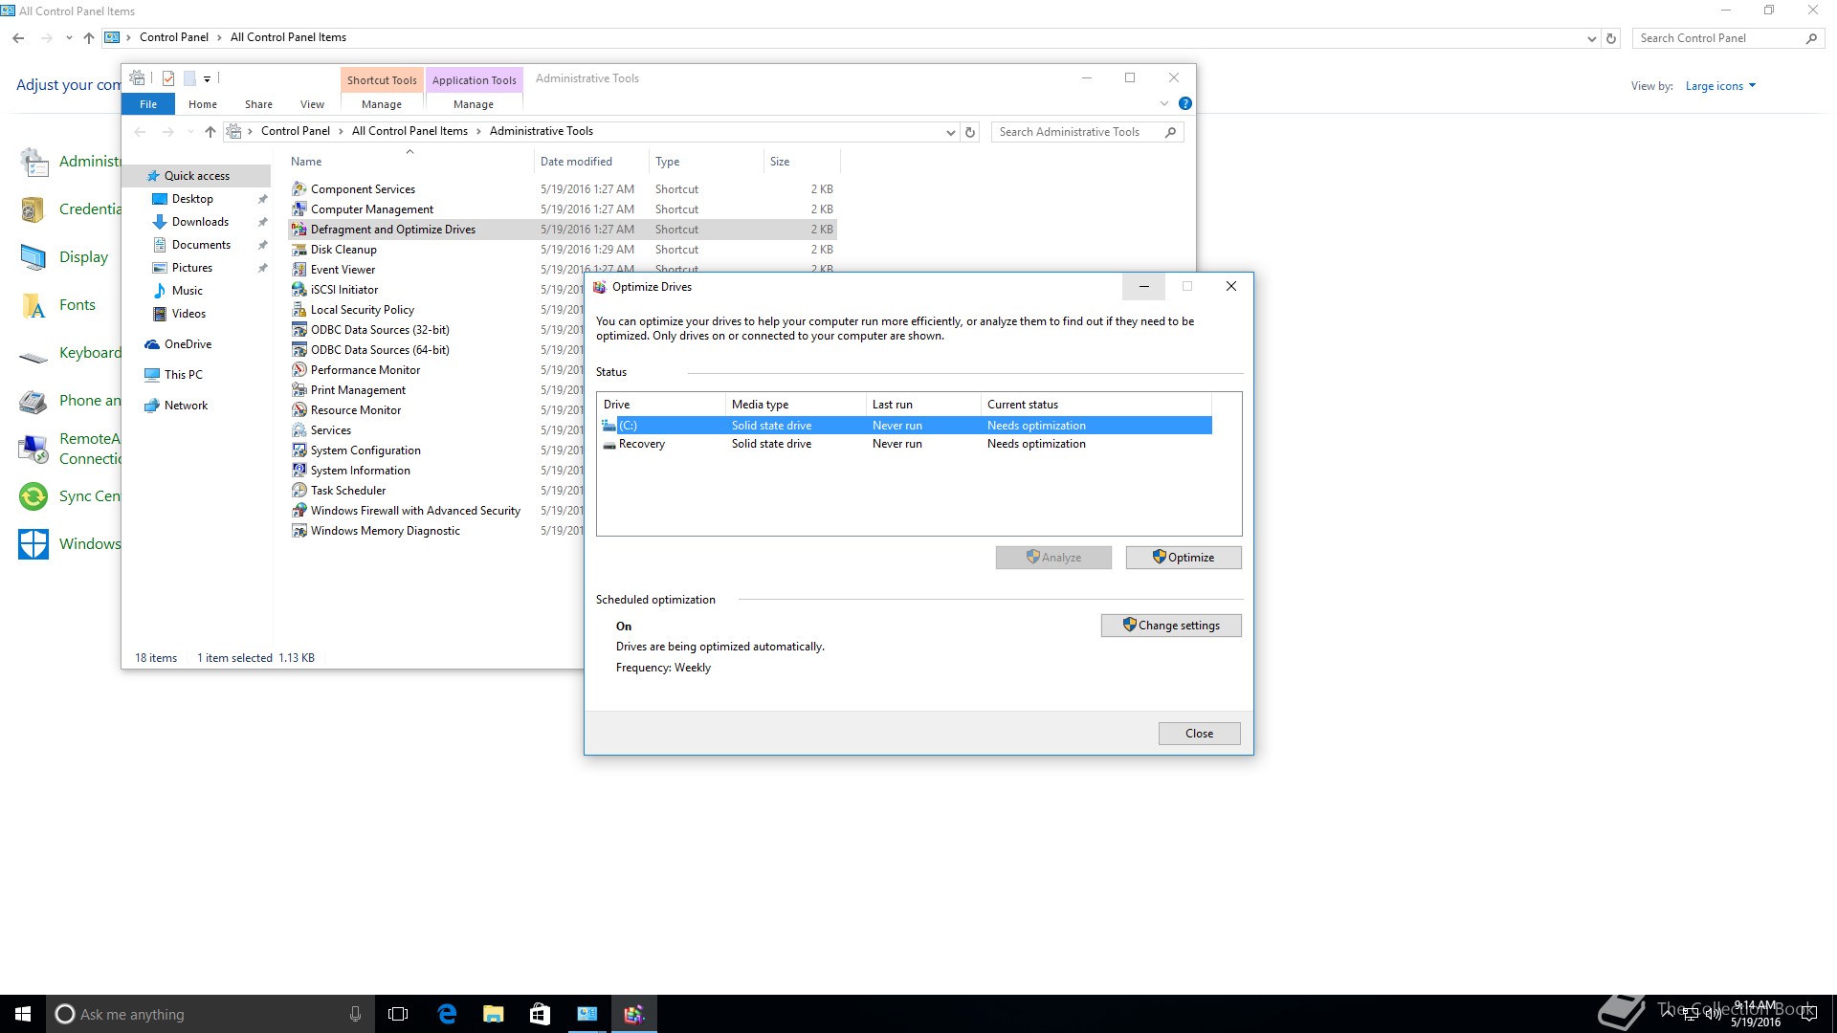Screen dimensions: 1837x1033
Task: Select the Task Scheduler icon
Action: click(299, 491)
